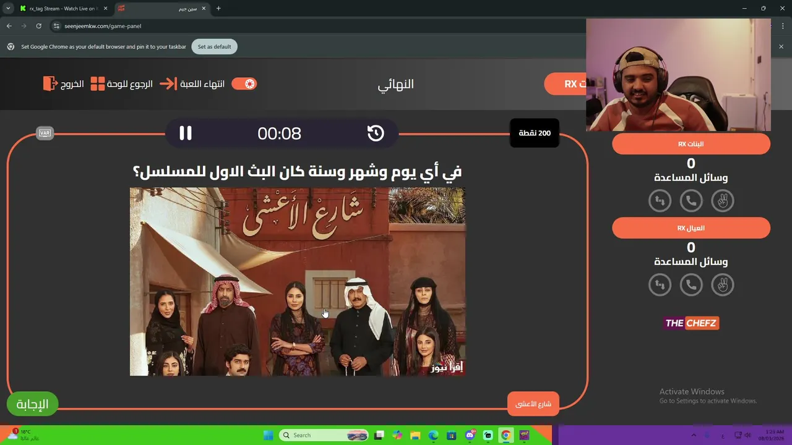Use البنات RX two-fingers helper icon
The width and height of the screenshot is (792, 445).
(722, 200)
